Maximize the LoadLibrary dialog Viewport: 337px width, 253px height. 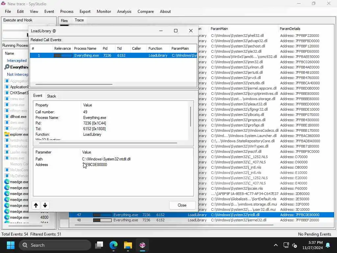[x=176, y=31]
